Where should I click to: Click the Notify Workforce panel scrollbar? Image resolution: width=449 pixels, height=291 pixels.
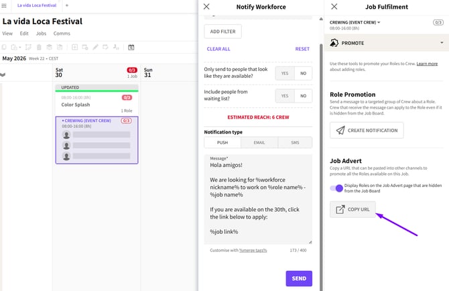[321, 166]
